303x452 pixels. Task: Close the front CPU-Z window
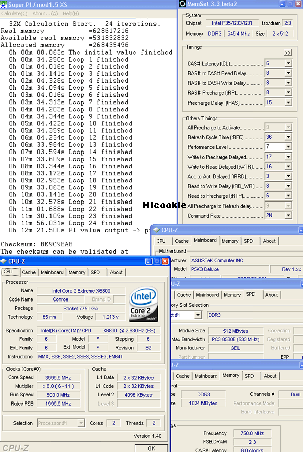(x=165, y=261)
